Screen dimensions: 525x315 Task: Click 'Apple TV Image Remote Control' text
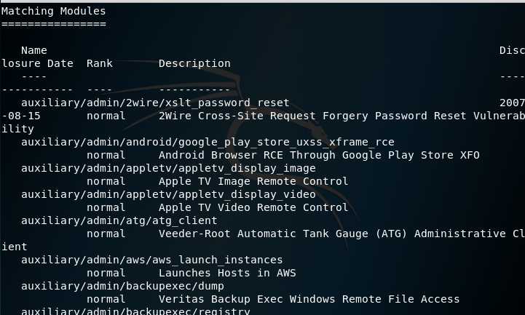click(253, 182)
